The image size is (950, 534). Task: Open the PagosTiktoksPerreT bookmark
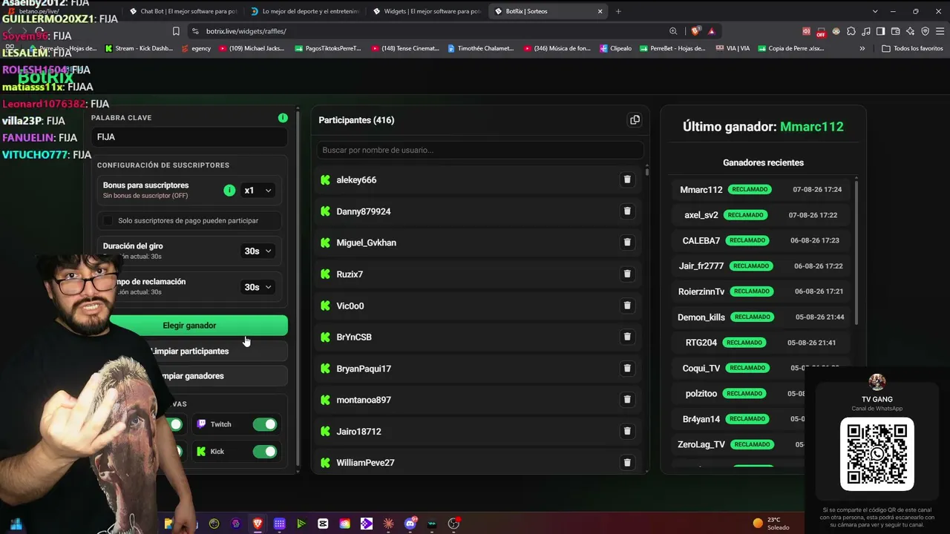(328, 48)
